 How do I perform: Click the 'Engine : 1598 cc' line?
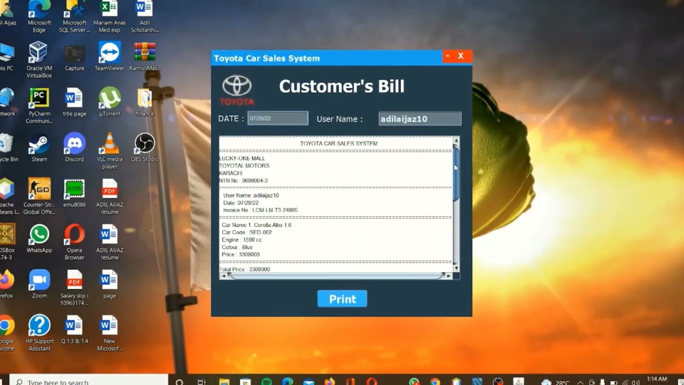pos(242,240)
